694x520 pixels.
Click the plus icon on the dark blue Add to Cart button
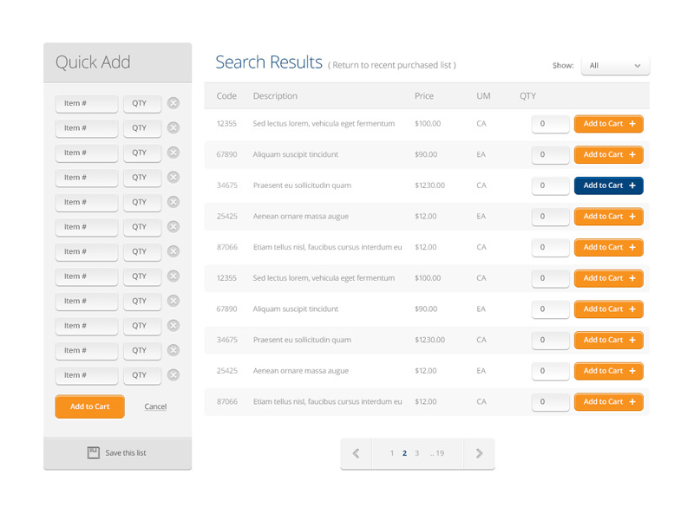point(631,185)
